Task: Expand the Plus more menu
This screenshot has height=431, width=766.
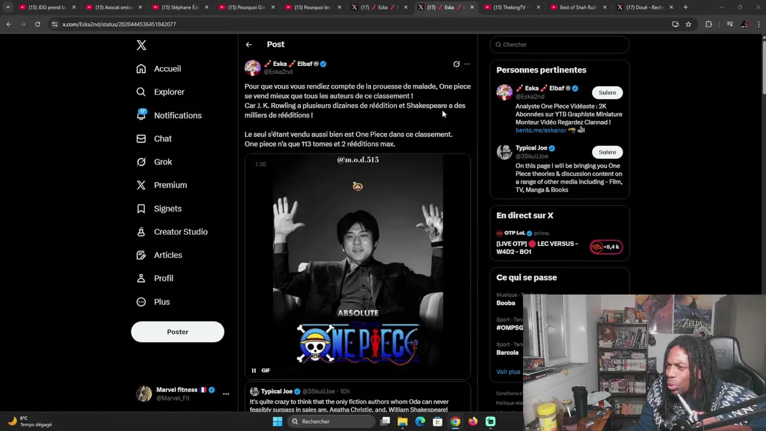Action: (153, 302)
